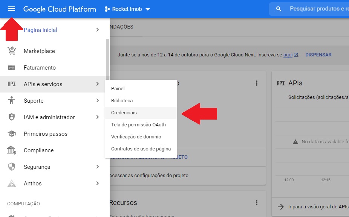Click the Segurança shield icon

pyautogui.click(x=12, y=167)
